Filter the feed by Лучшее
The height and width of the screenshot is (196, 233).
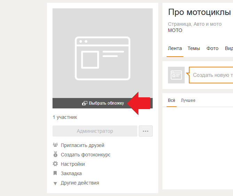(188, 100)
